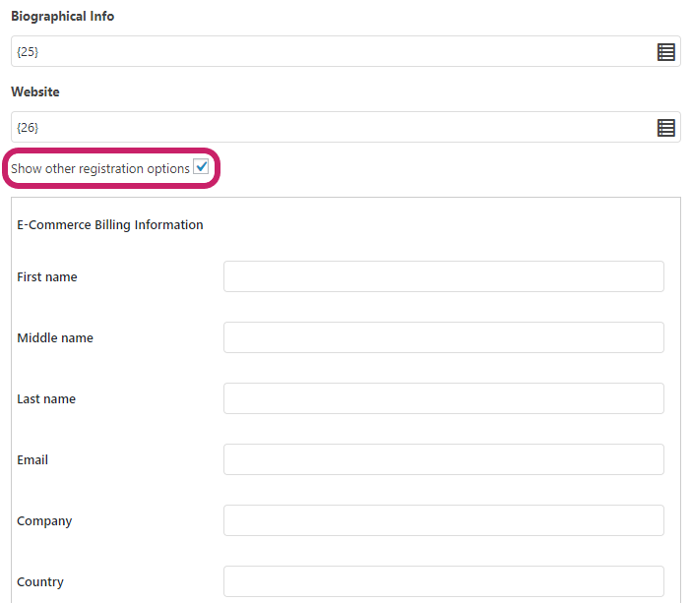The width and height of the screenshot is (691, 603).
Task: Click into the First name billing field
Action: 444,276
